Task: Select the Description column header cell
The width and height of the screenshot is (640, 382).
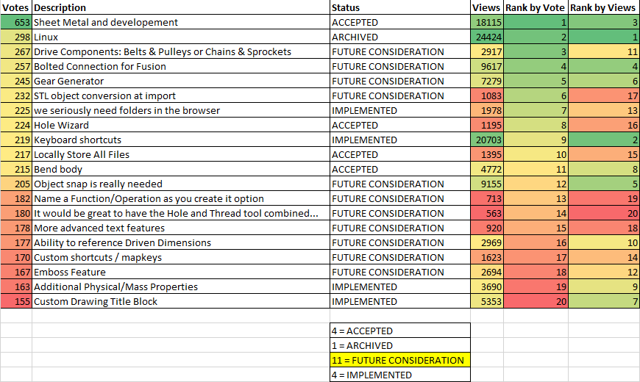Action: tap(181, 7)
